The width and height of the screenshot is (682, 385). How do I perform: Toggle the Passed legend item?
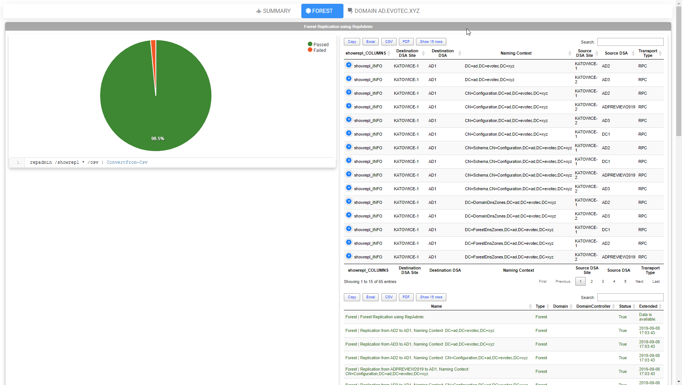tap(318, 44)
